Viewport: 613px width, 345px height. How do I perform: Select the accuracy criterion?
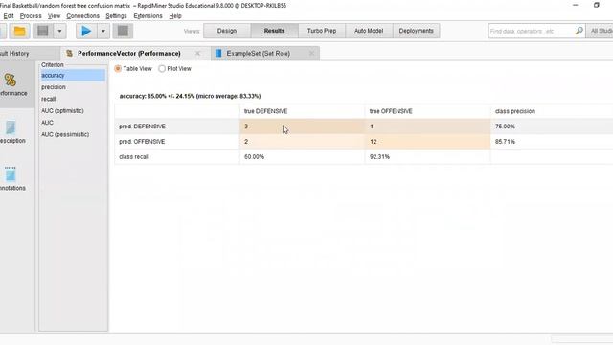click(x=73, y=75)
